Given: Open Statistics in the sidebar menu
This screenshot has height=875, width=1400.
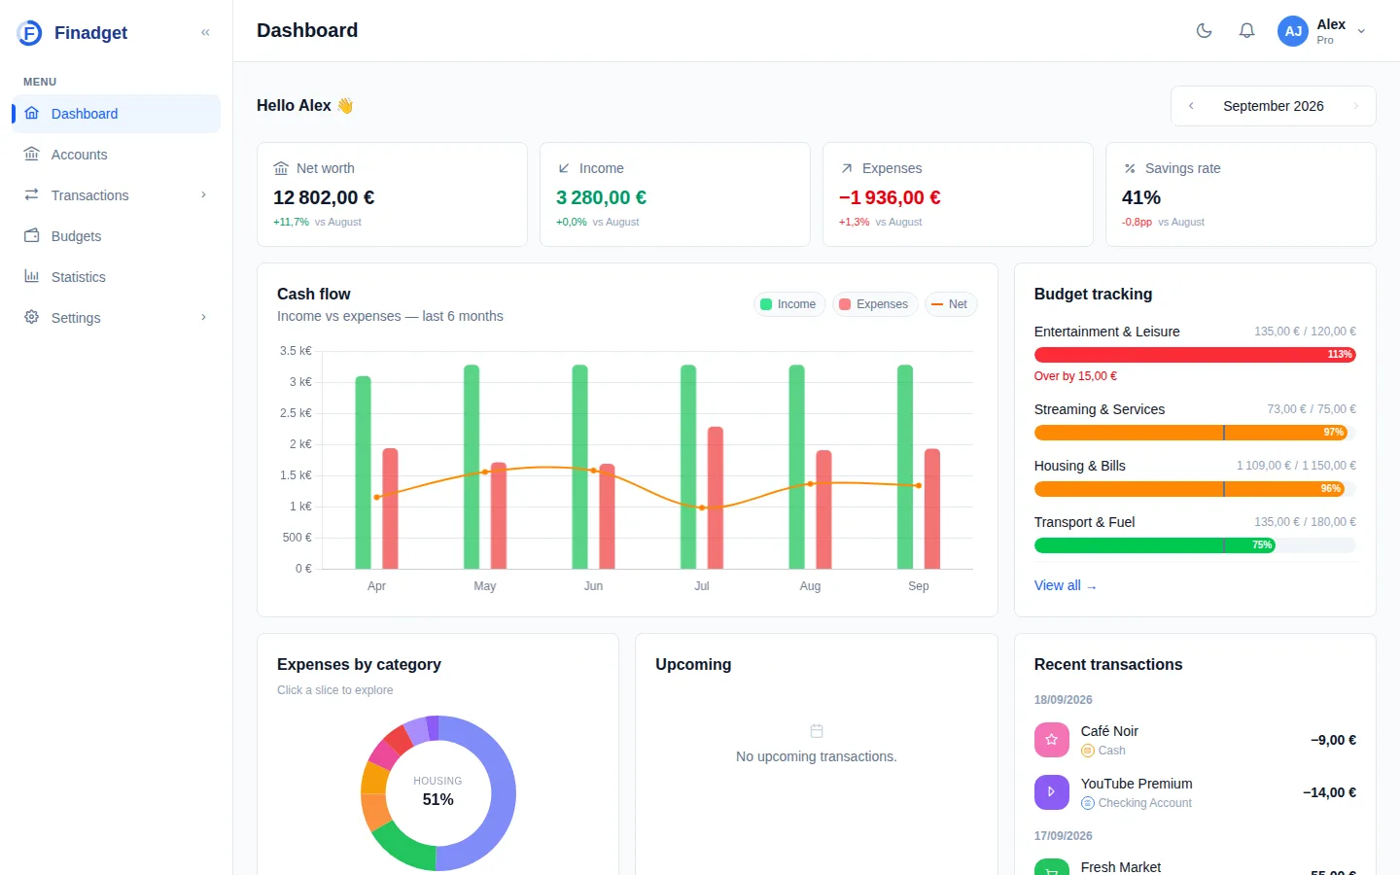Looking at the screenshot, I should 117,277.
